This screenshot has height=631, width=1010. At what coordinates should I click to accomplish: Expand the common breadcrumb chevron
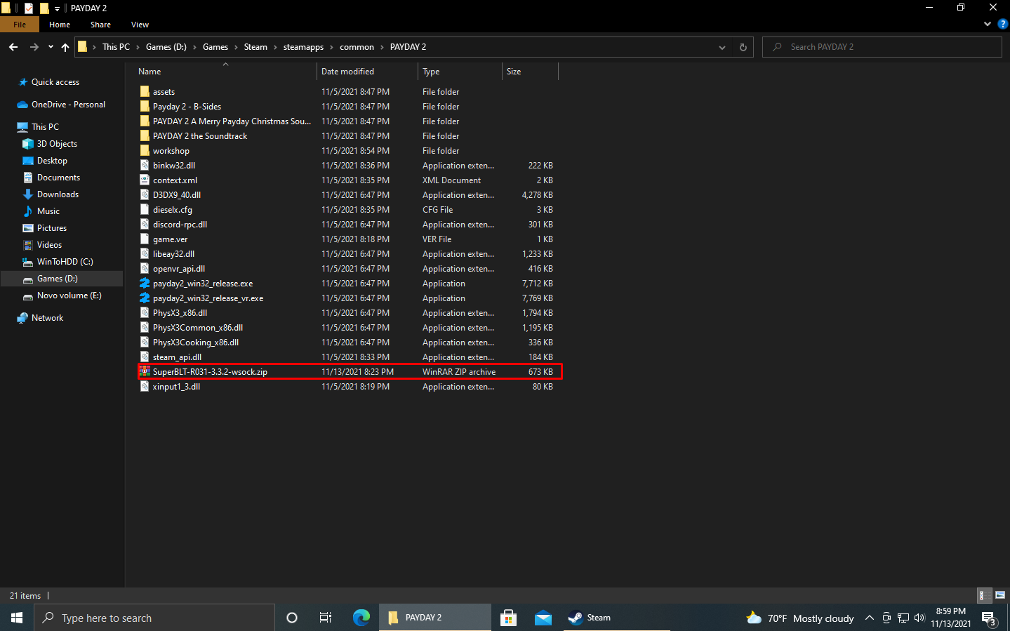tap(382, 47)
